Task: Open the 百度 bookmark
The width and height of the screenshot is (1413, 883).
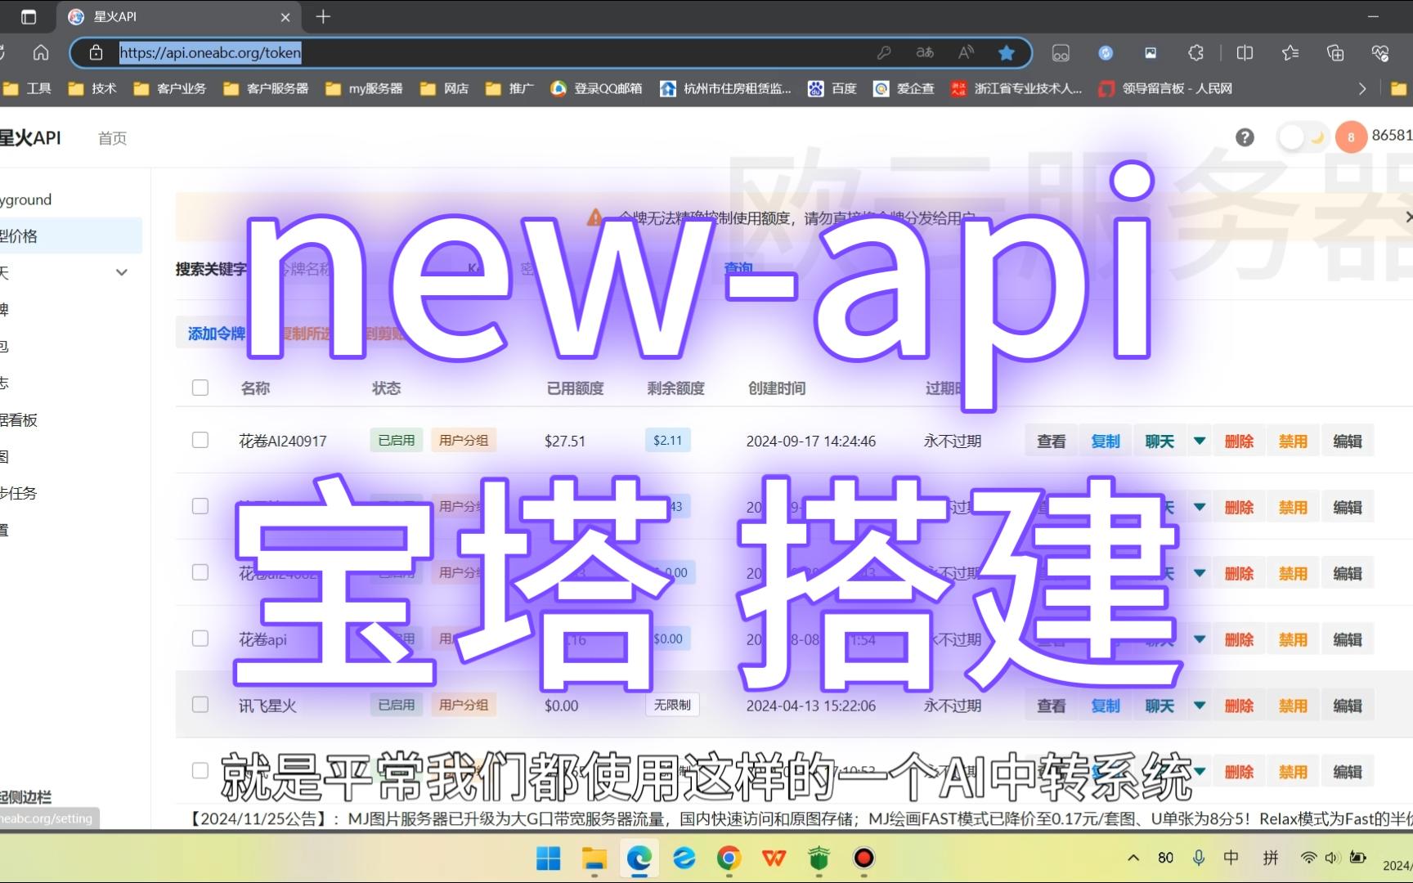Action: (x=832, y=88)
